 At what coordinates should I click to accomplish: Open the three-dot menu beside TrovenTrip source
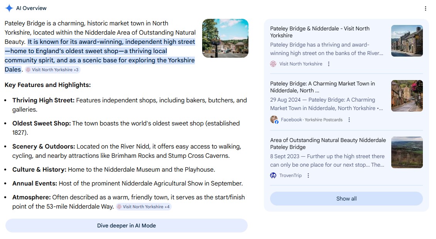308,175
